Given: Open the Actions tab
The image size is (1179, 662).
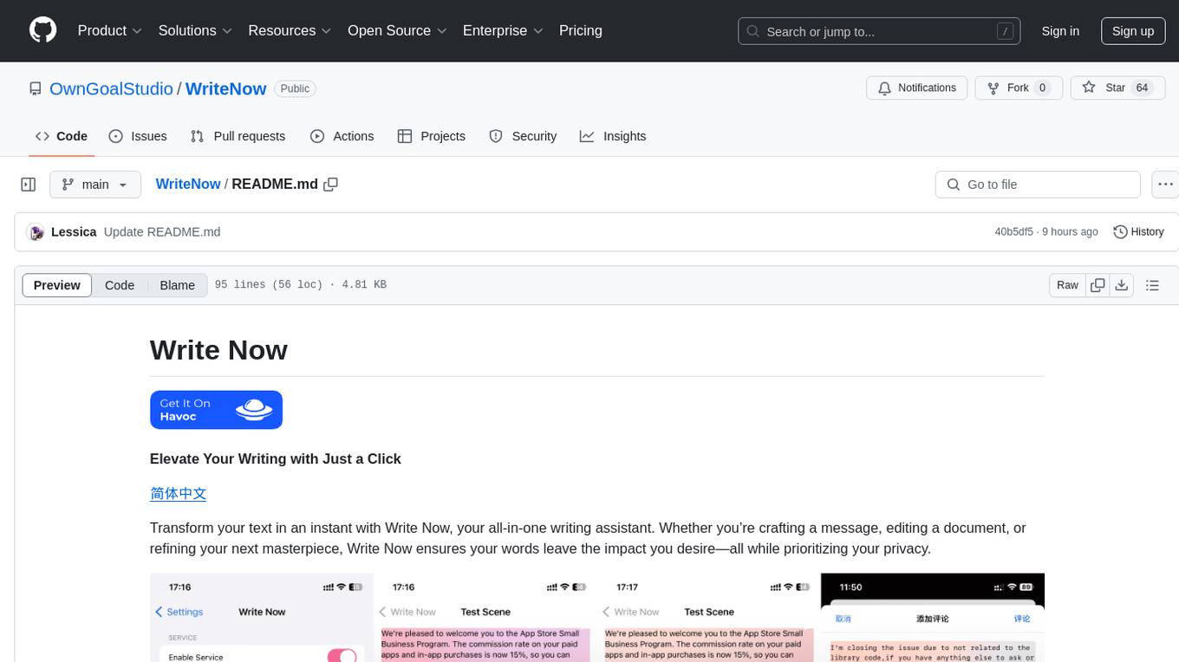Looking at the screenshot, I should pos(342,136).
